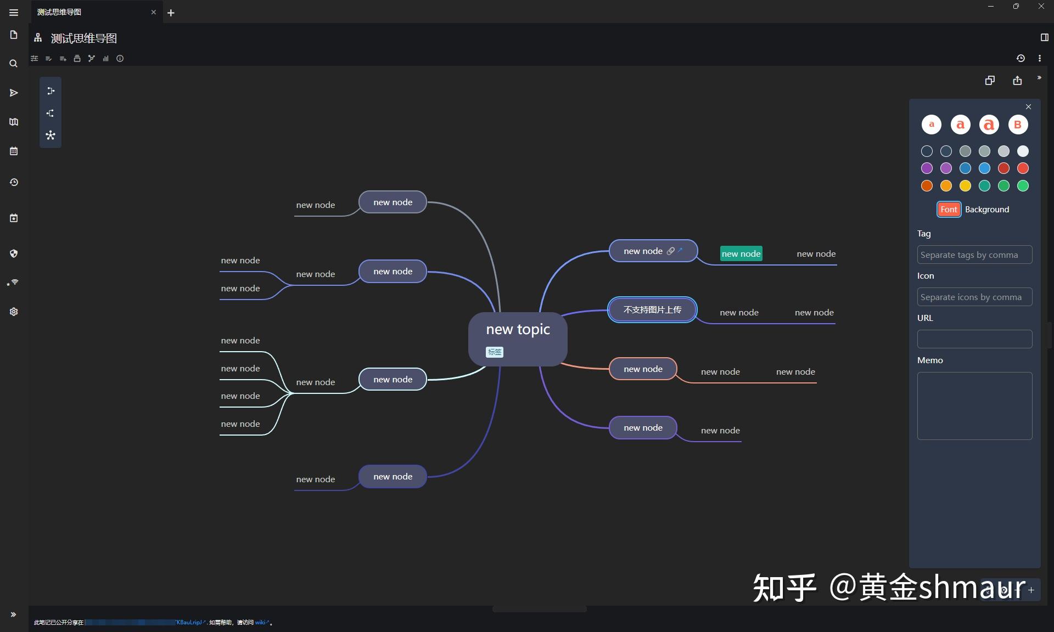Click the Font button in the panel
1054x632 pixels.
click(949, 209)
